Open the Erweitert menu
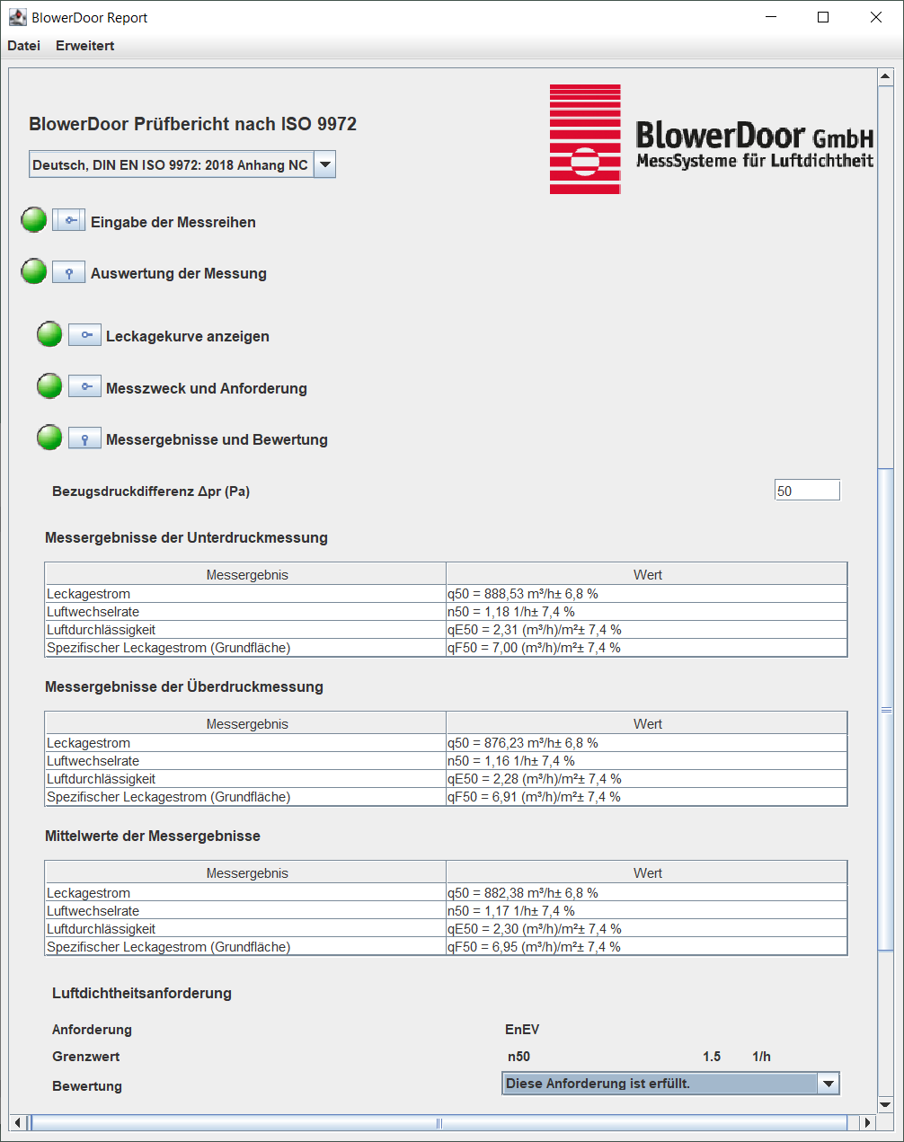The image size is (904, 1142). [x=84, y=46]
